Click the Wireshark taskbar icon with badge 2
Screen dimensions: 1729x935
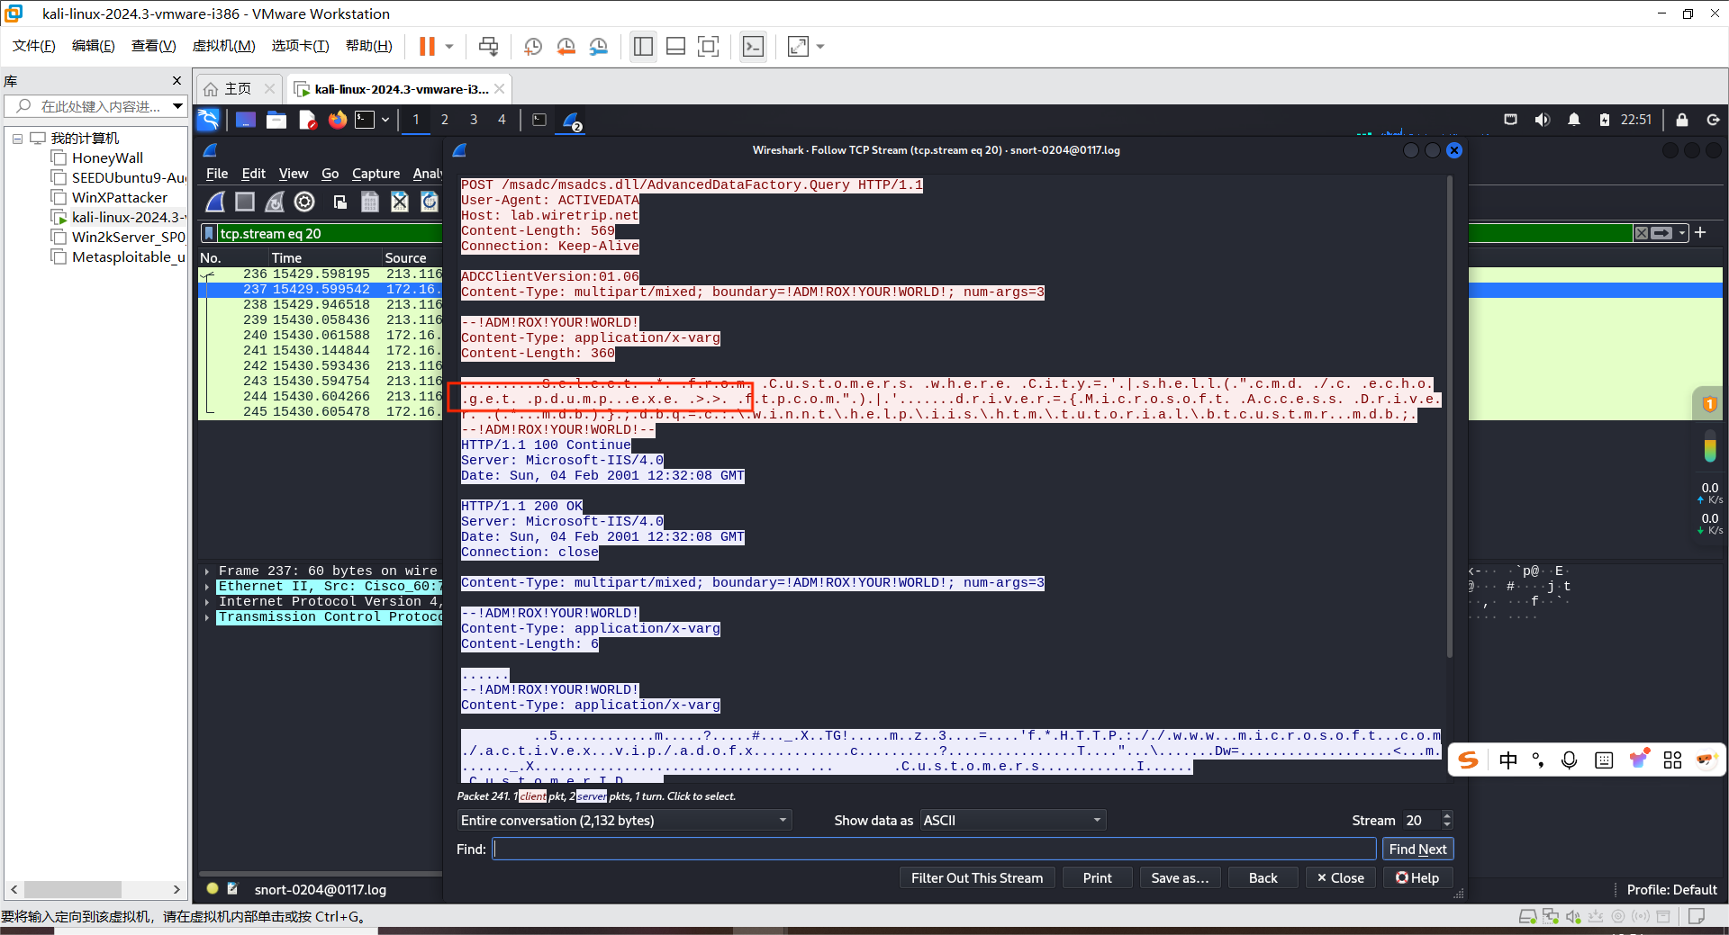coord(572,121)
